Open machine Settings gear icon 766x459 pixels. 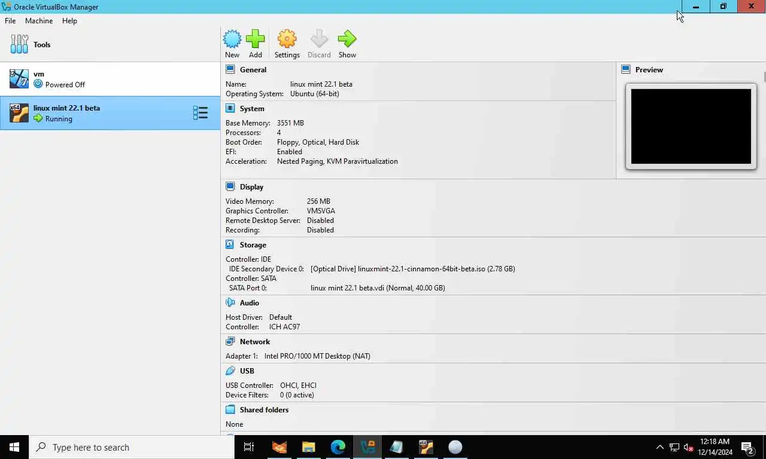[287, 39]
